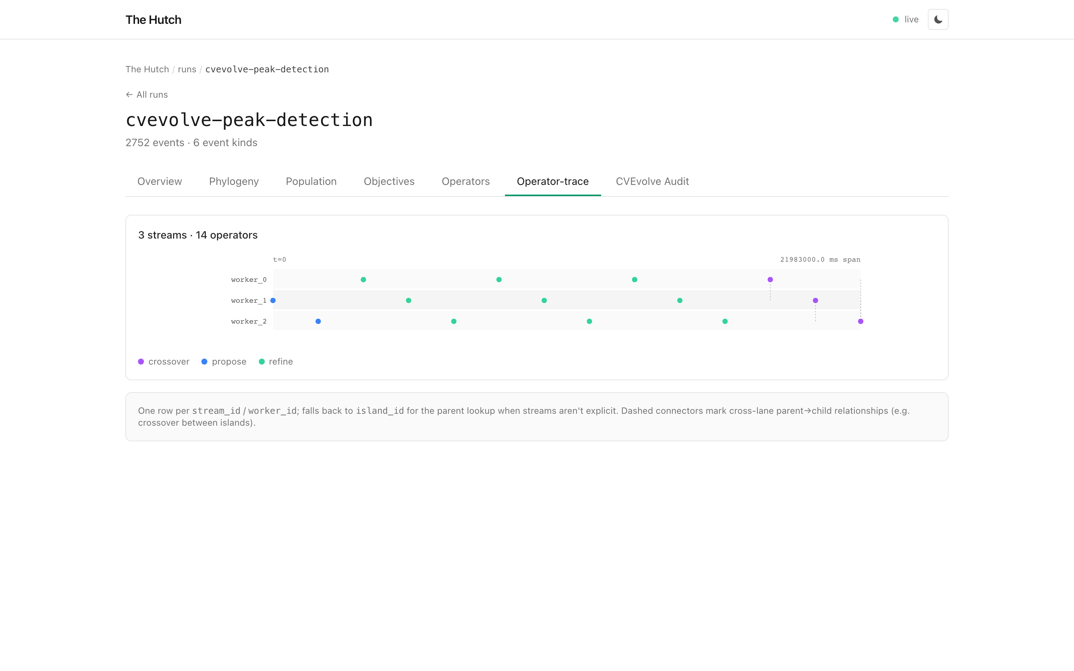Open the CVEvolve Audit tab
The height and width of the screenshot is (671, 1074).
tap(652, 182)
